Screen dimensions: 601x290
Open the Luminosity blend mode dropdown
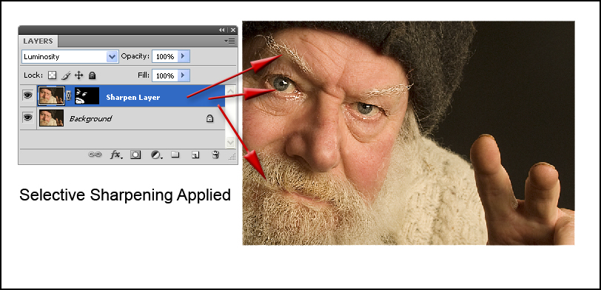pos(112,57)
